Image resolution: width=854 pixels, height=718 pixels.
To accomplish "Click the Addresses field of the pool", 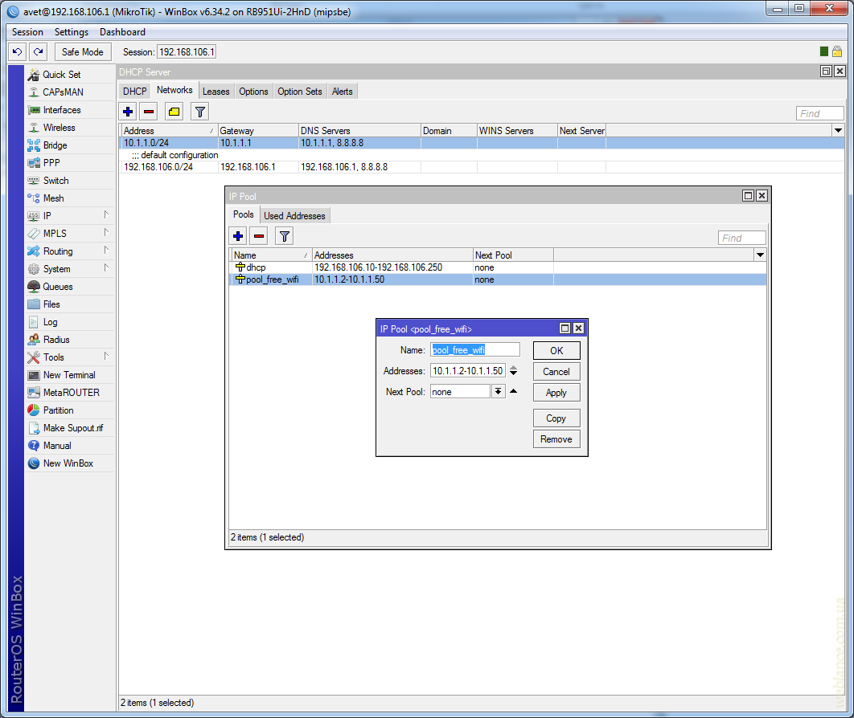I will pyautogui.click(x=467, y=371).
